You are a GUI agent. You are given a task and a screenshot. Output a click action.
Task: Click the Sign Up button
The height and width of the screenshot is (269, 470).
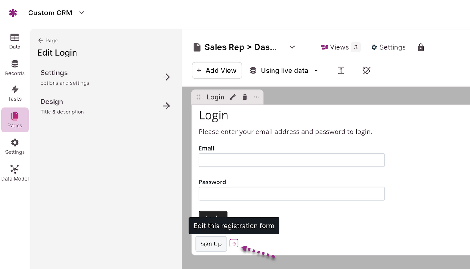point(211,244)
